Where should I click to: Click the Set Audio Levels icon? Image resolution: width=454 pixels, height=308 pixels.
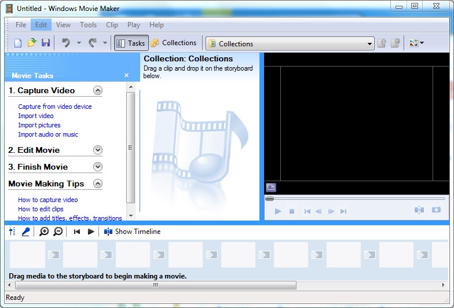tap(12, 232)
